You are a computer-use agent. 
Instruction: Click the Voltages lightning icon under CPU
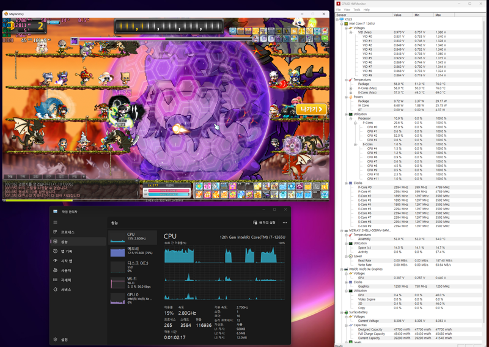(350, 28)
